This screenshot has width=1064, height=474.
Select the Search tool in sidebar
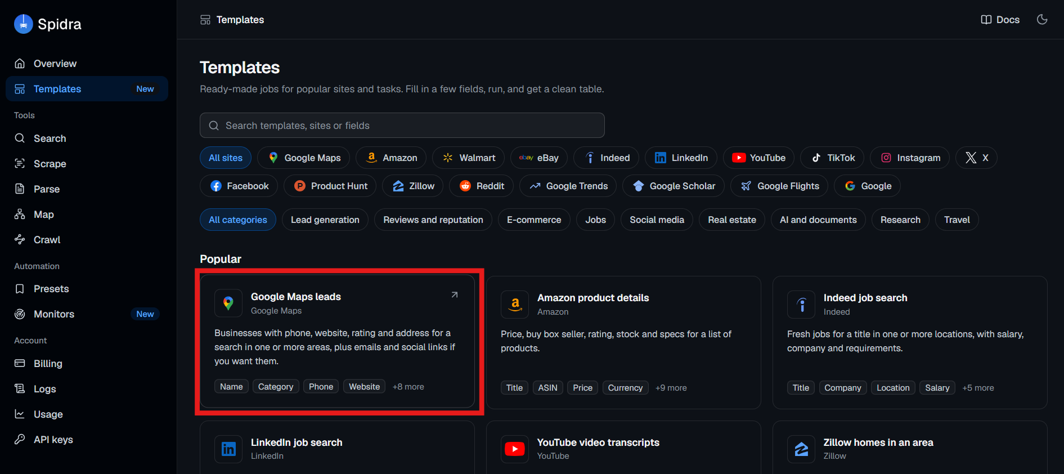click(x=87, y=138)
